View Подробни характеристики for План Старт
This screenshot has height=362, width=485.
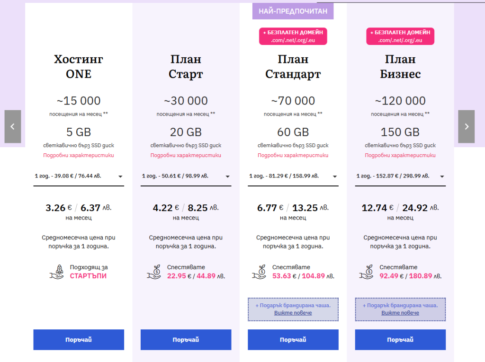(186, 155)
